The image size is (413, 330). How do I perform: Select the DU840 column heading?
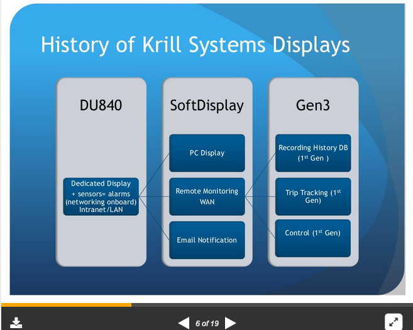(x=101, y=105)
